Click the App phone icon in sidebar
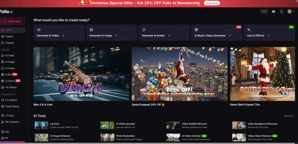298x144 pixels. (2, 132)
